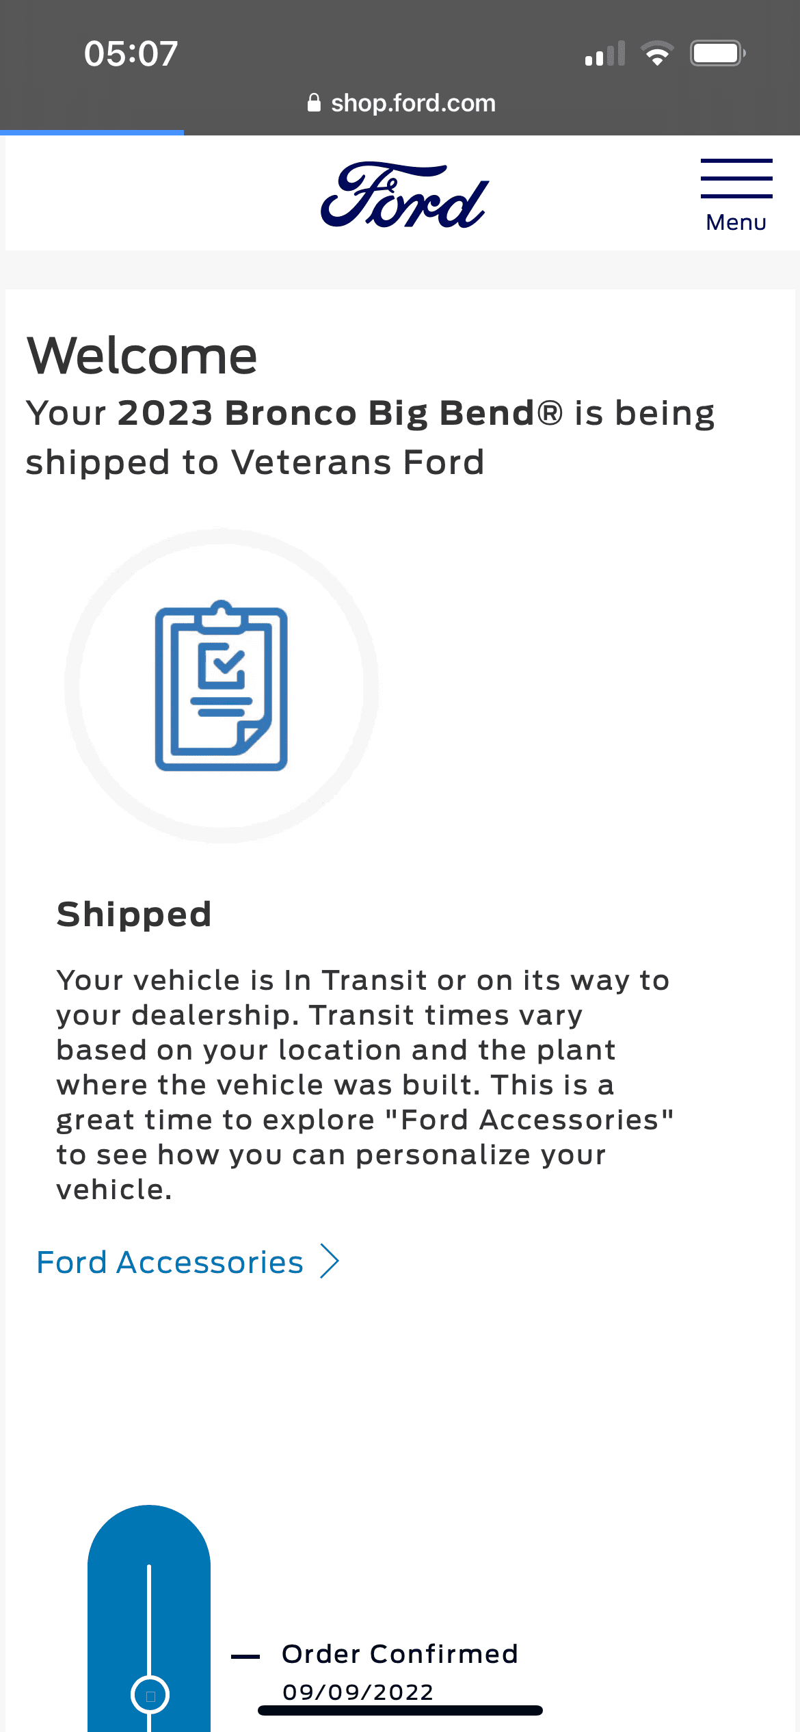Screen dimensions: 800x1732
Task: Click the blue order progress tracker bar
Action: 149,1618
